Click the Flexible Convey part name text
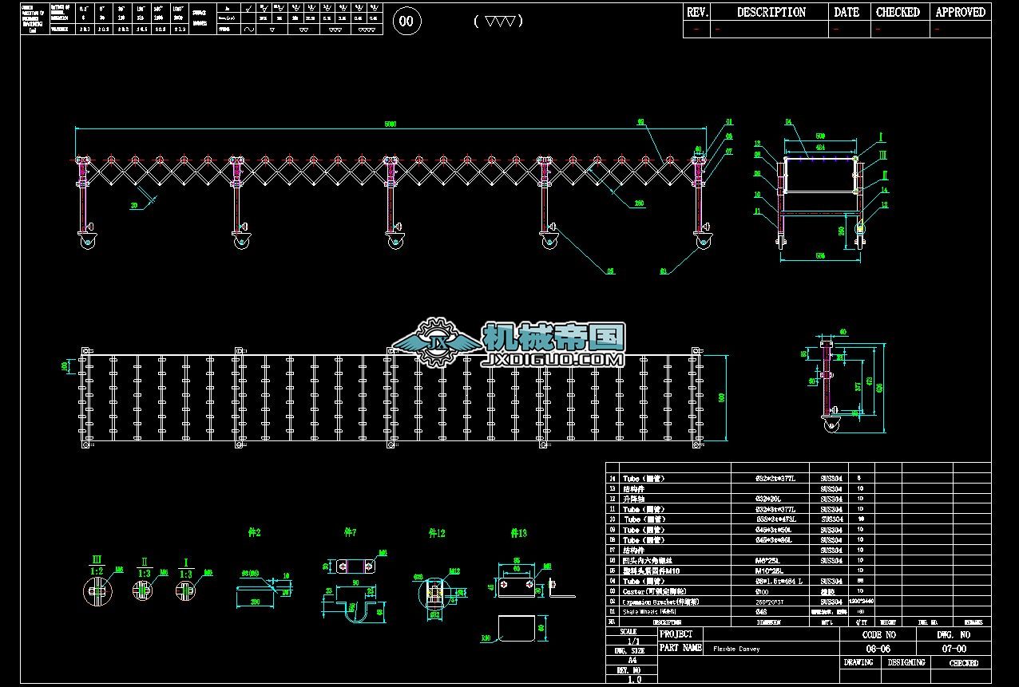 [x=736, y=649]
